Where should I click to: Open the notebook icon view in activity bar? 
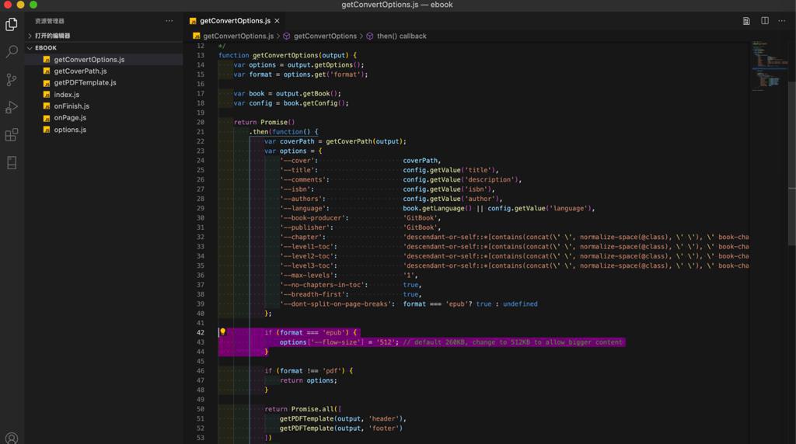pyautogui.click(x=11, y=162)
